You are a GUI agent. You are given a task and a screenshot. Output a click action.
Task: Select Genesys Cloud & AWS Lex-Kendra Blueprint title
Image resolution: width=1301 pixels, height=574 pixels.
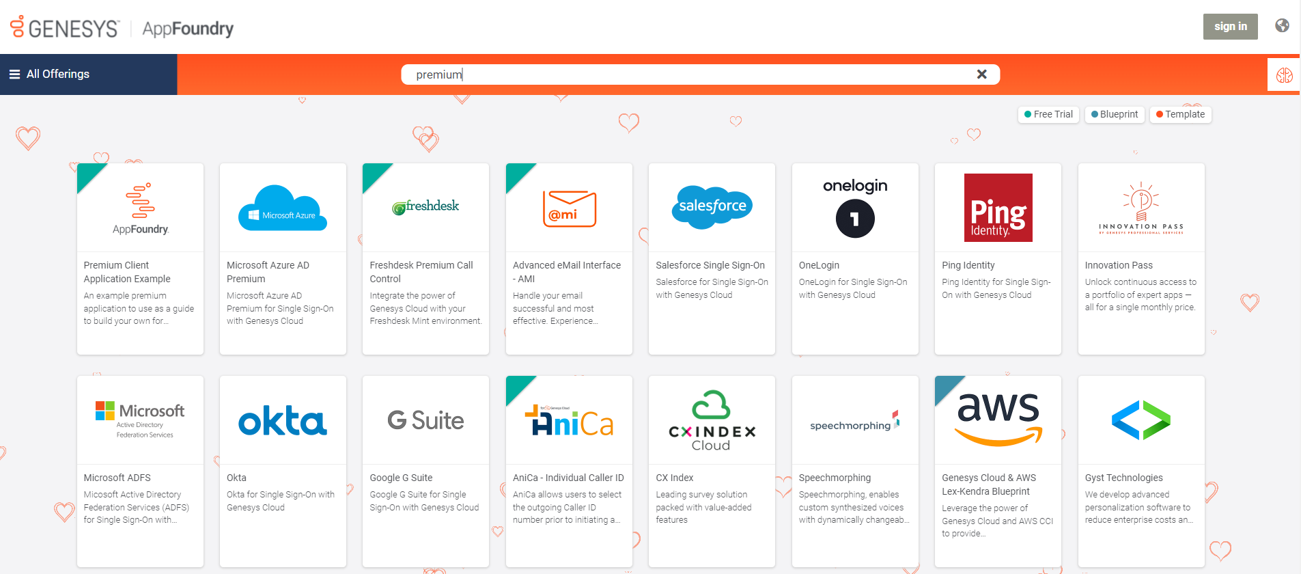pyautogui.click(x=989, y=484)
